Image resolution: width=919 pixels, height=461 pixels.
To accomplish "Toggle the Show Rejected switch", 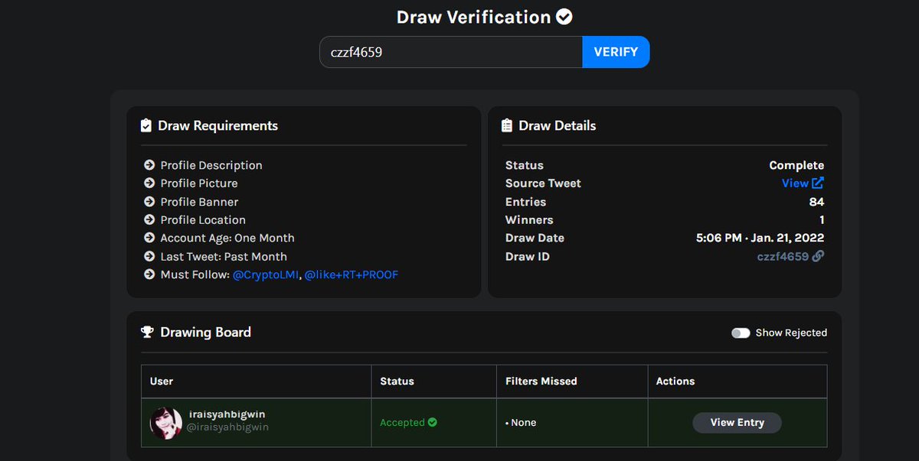I will coord(741,333).
